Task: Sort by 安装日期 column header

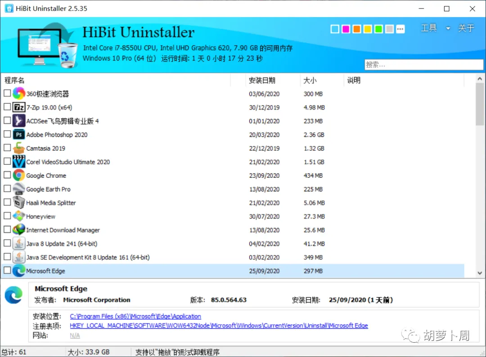Action: (x=273, y=80)
